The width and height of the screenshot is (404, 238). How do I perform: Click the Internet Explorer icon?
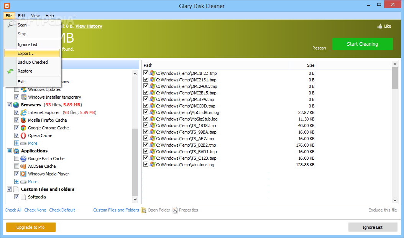click(x=23, y=112)
